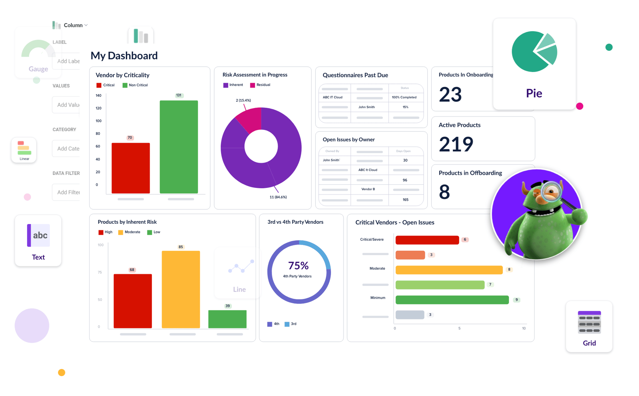
Task: Select the Text widget icon
Action: pyautogui.click(x=38, y=235)
